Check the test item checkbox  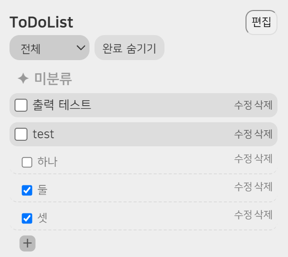21,134
